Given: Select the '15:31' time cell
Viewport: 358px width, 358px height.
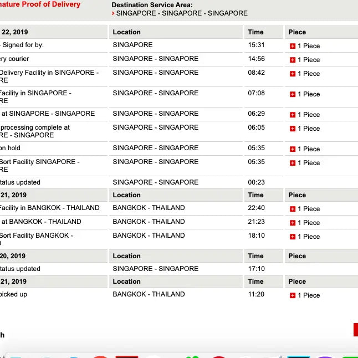Looking at the screenshot, I should (257, 45).
